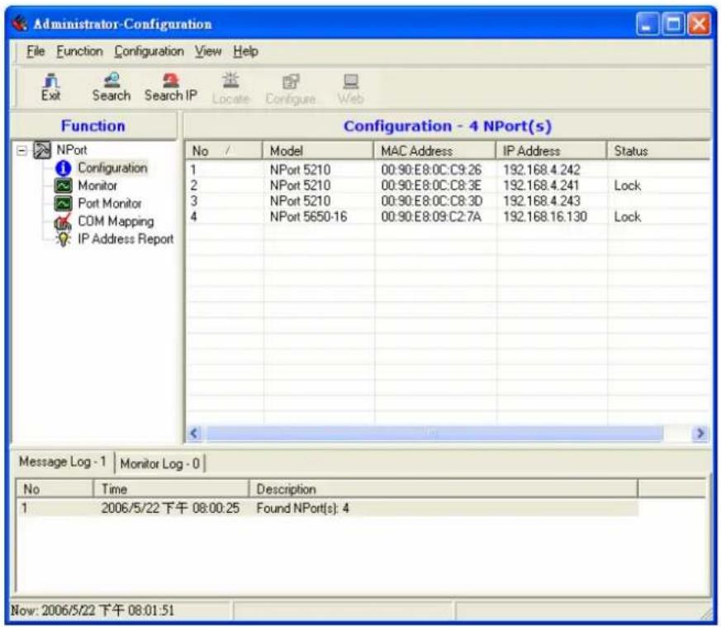Select IP Address Report in the tree
The width and height of the screenshot is (721, 627).
[x=126, y=239]
